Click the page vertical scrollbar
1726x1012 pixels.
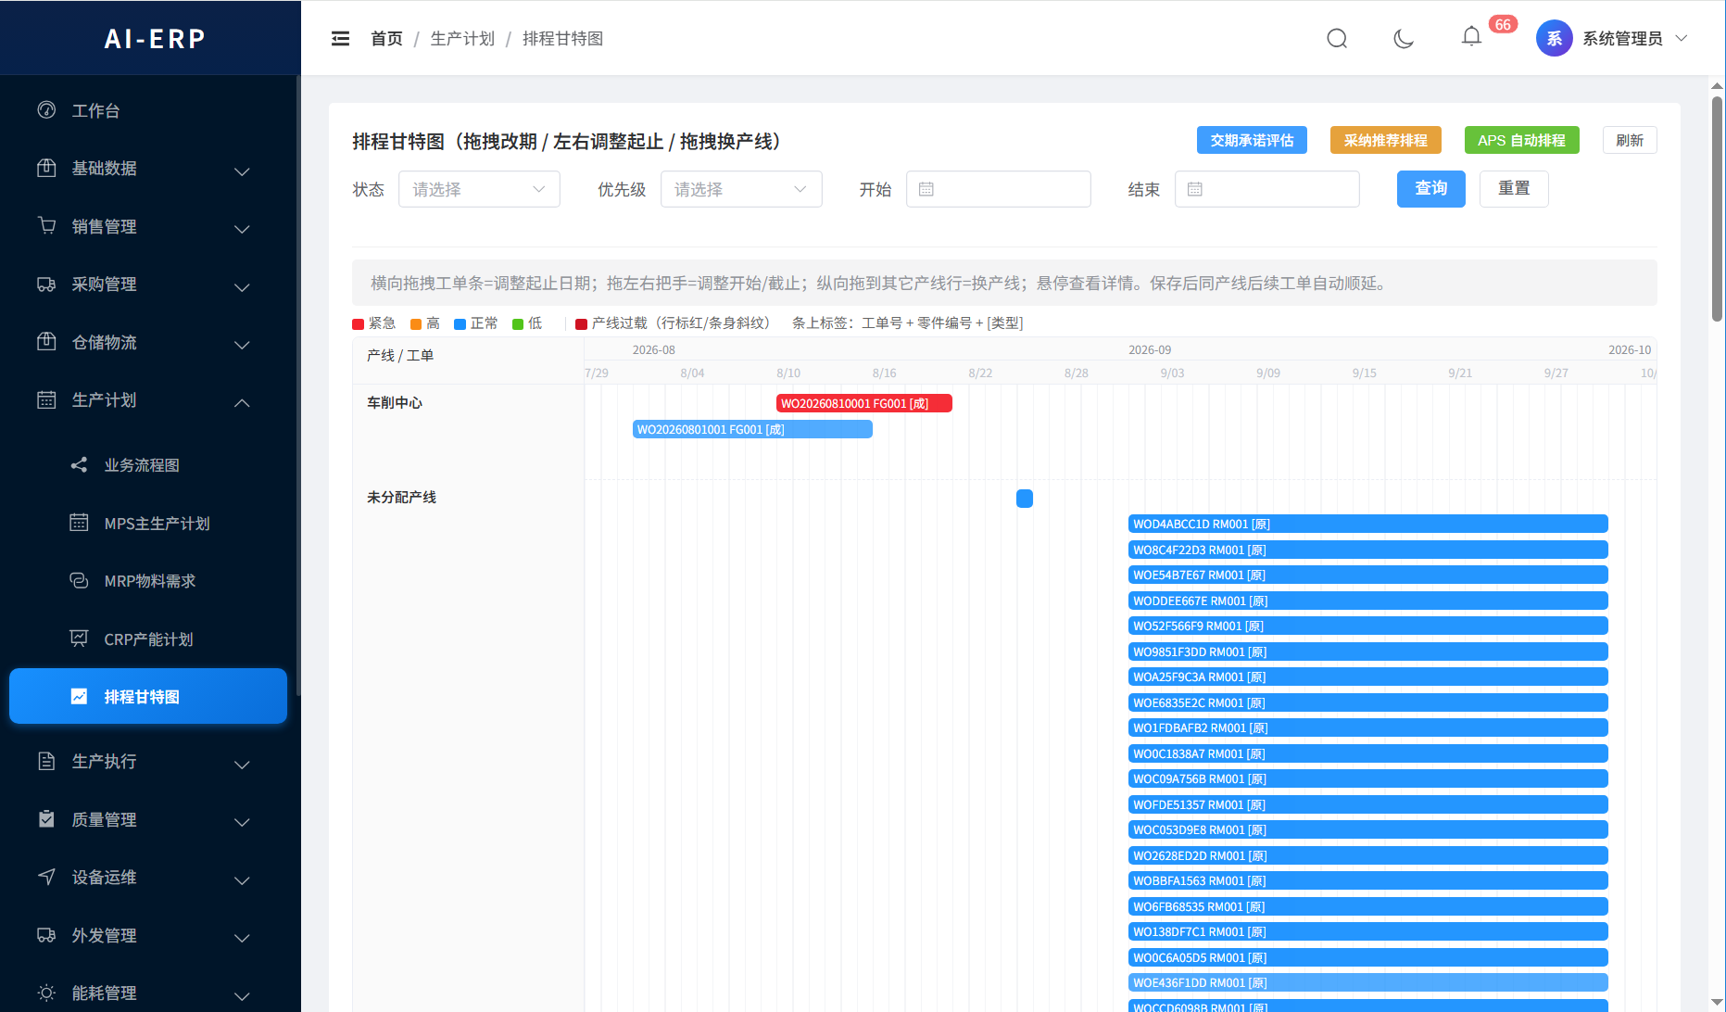[1717, 209]
